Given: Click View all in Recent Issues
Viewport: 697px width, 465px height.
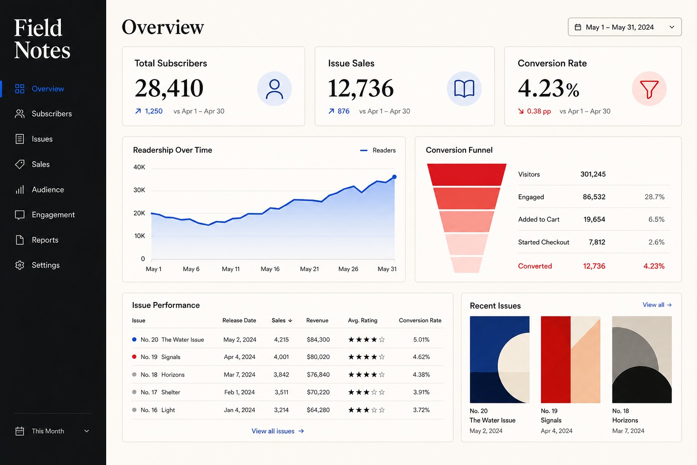Looking at the screenshot, I should coord(657,305).
